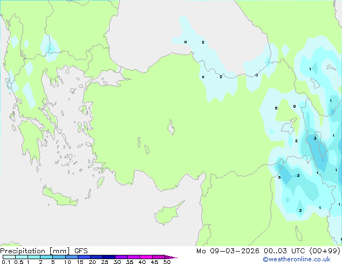Click the '35' legend scale label

129,262
